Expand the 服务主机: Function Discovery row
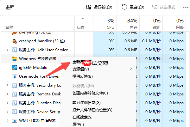The height and width of the screenshot is (127, 190). coord(7,103)
